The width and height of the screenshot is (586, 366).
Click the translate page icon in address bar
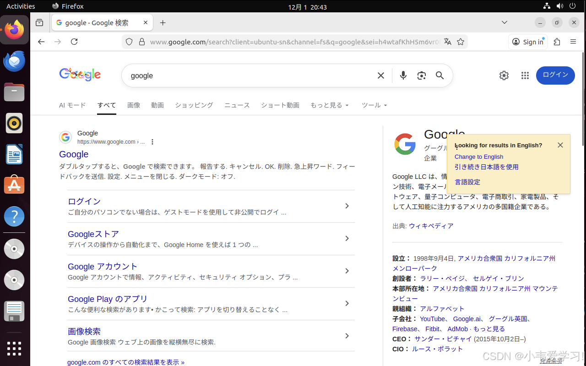point(447,42)
